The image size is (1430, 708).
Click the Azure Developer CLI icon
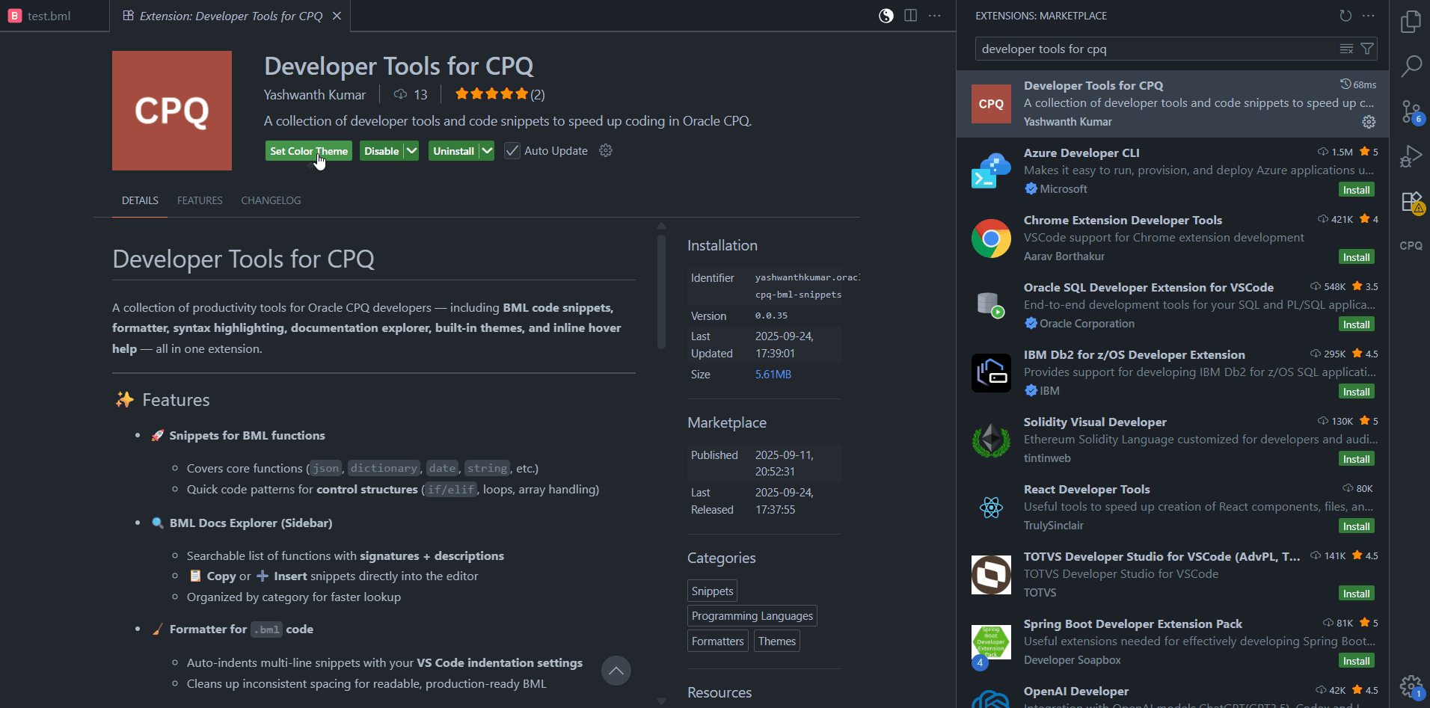pos(991,171)
